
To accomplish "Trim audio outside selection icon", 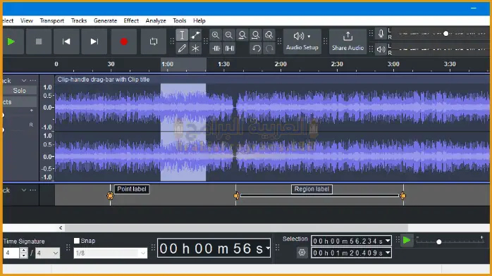I will click(216, 49).
